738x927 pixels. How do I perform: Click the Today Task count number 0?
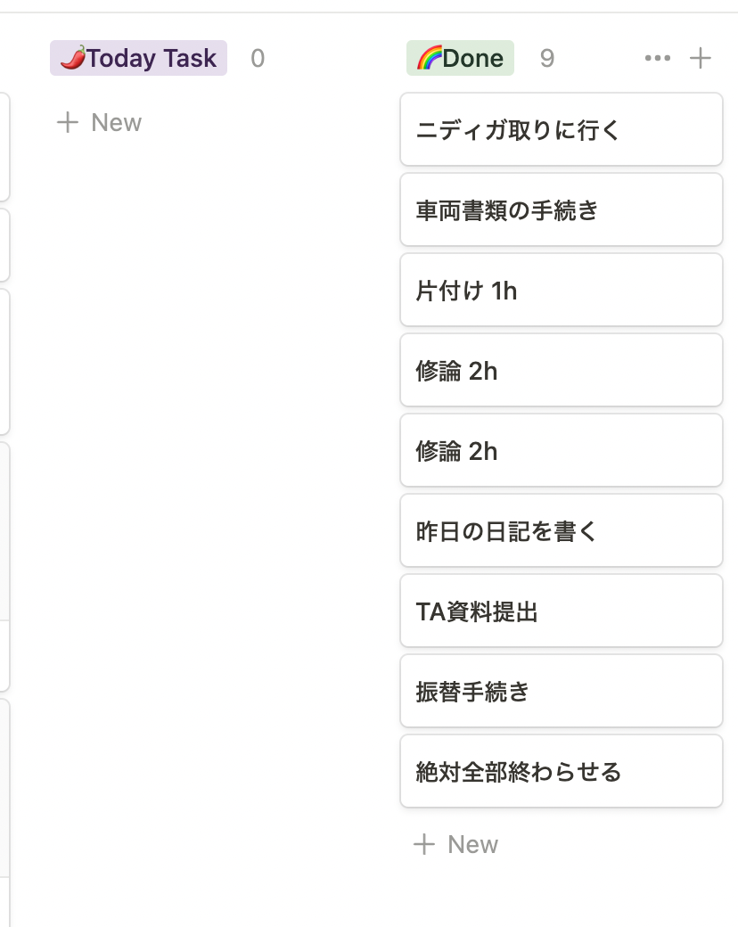(x=258, y=59)
